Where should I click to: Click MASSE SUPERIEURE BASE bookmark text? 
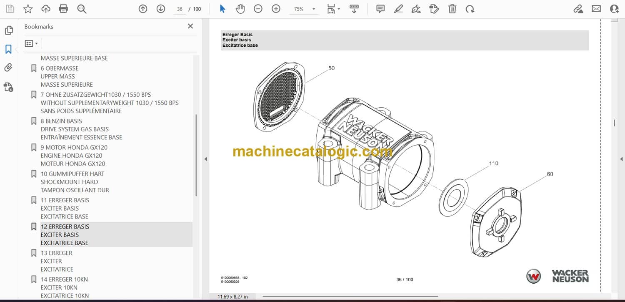74,58
